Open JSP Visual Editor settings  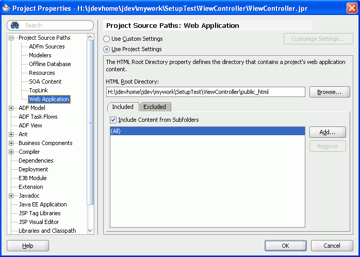[39, 222]
